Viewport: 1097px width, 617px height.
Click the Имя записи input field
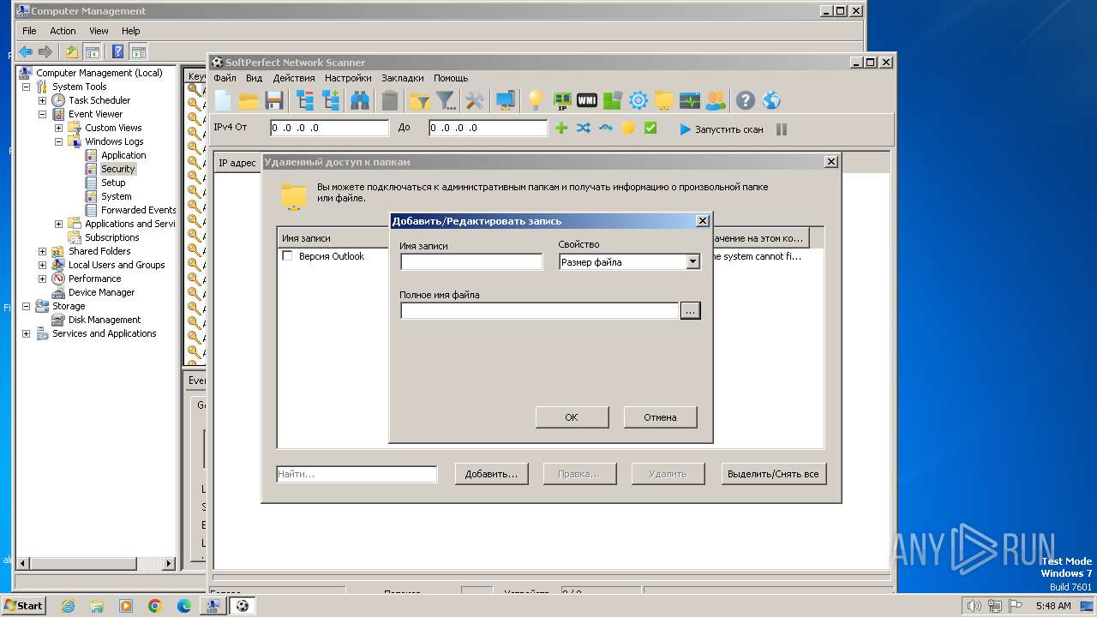click(471, 262)
